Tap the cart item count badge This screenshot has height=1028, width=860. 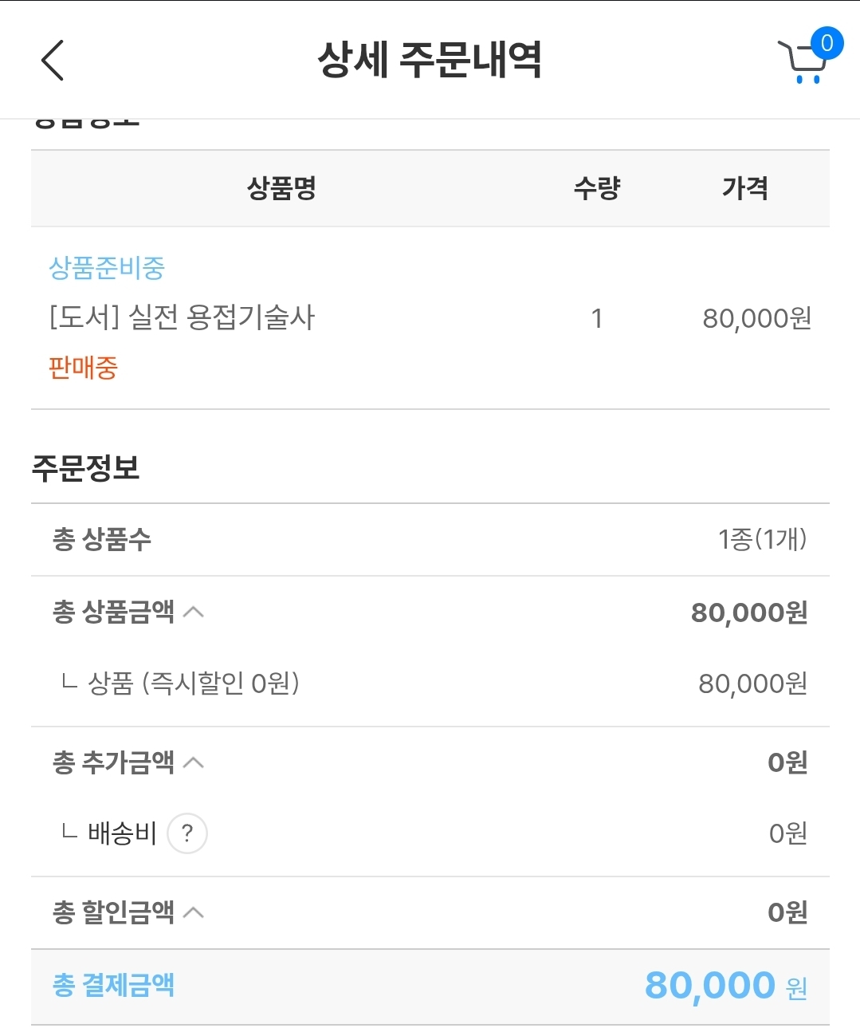click(x=827, y=42)
